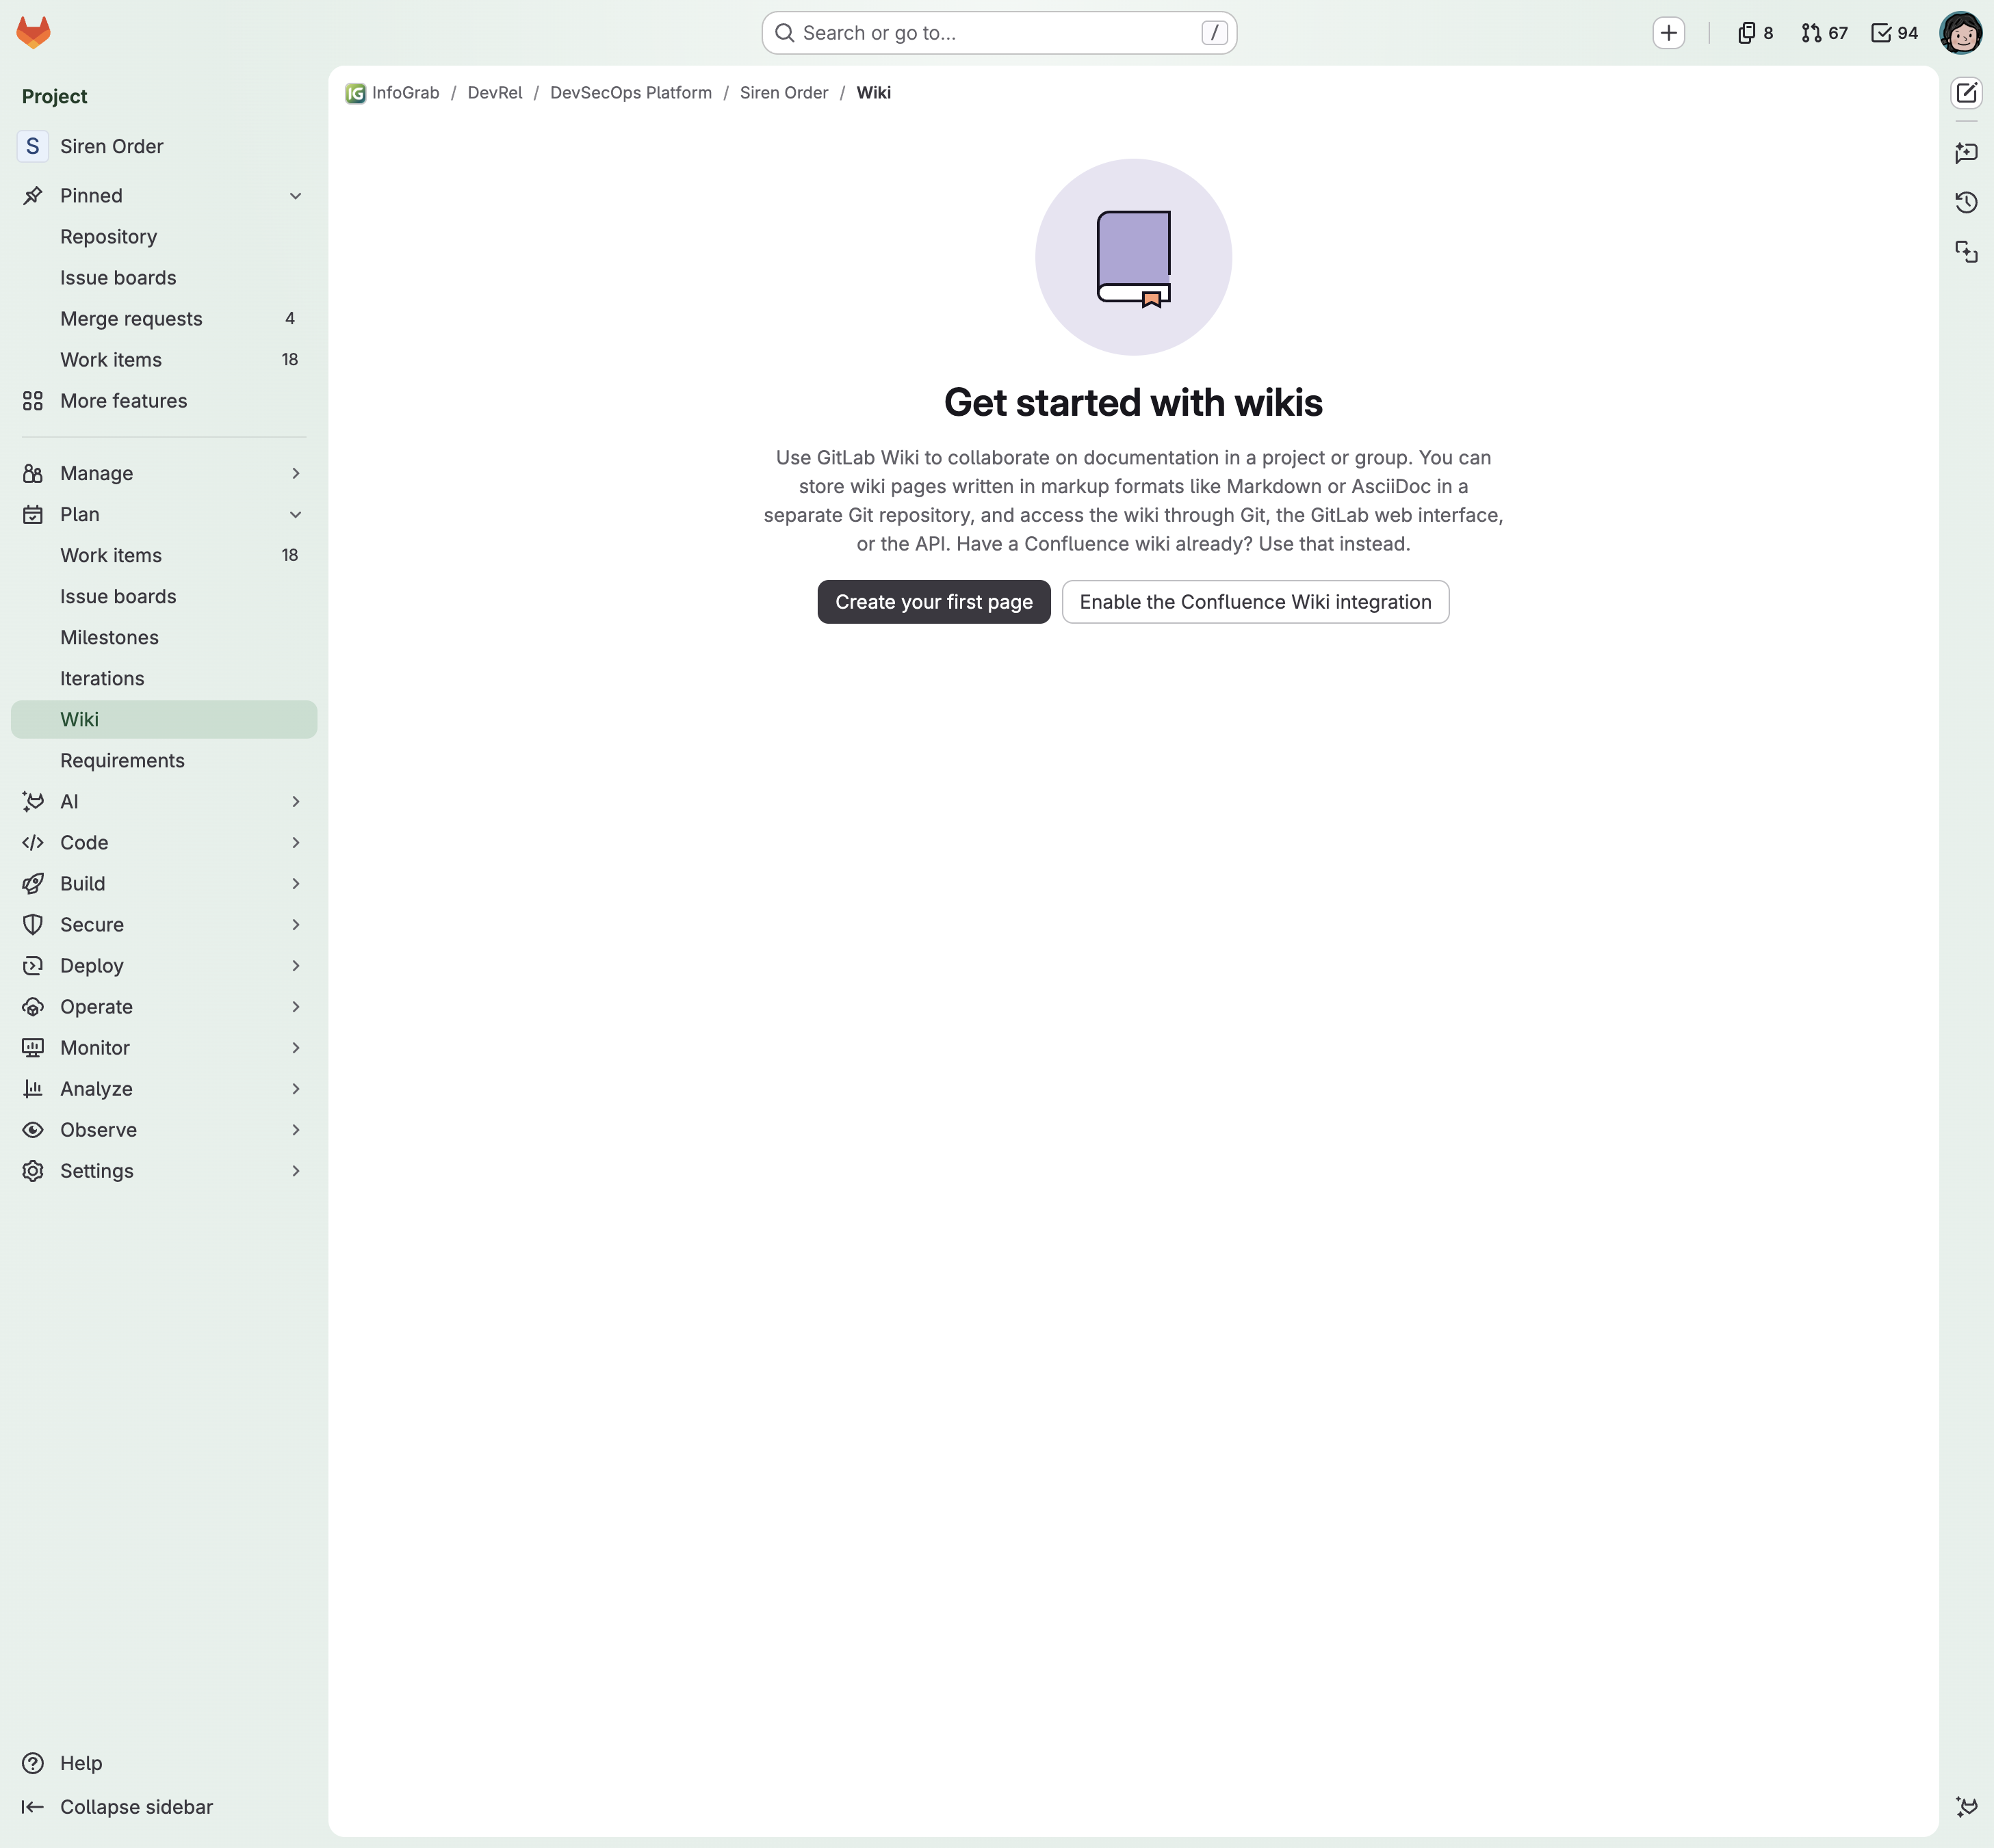Click the Siren Order project avatar S
The height and width of the screenshot is (1848, 1994).
click(x=33, y=146)
